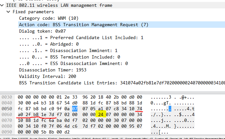Collapse the IEEE 802.11 wireless LAN management frame

[x=3, y=5]
